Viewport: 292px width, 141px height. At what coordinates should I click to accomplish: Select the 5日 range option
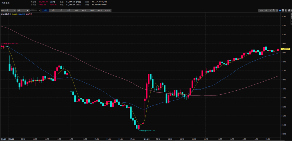point(68,10)
